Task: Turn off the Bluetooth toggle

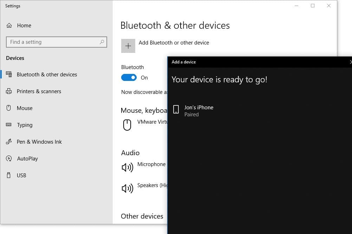Action: (129, 78)
